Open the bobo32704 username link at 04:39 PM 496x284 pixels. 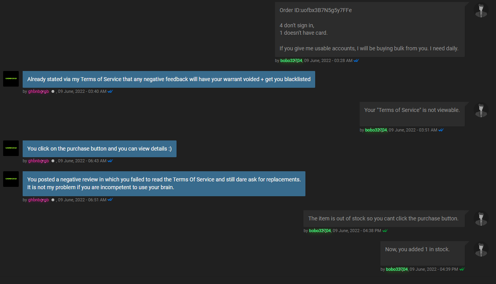[397, 269]
